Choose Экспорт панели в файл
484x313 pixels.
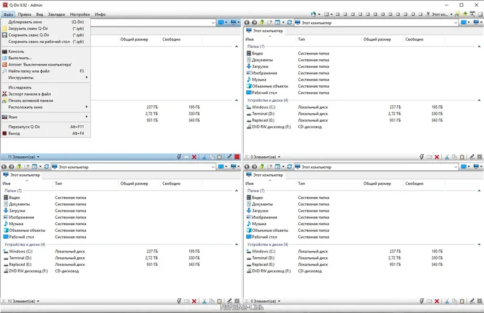tap(45, 94)
